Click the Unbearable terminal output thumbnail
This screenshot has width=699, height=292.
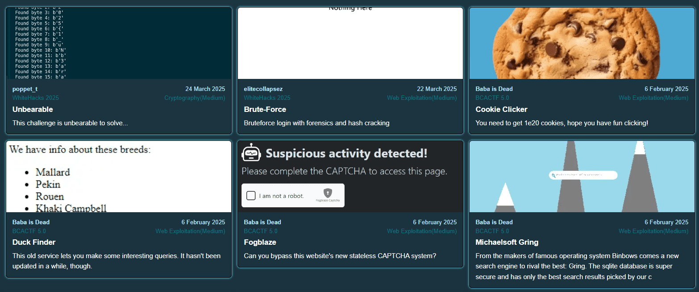tap(119, 43)
